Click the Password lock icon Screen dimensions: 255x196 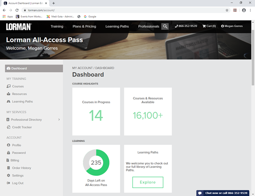click(9, 153)
